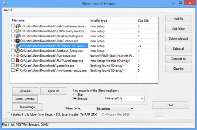The image size is (197, 130).
Task: Click the gamefire.exe file icon
Action: 17,65
